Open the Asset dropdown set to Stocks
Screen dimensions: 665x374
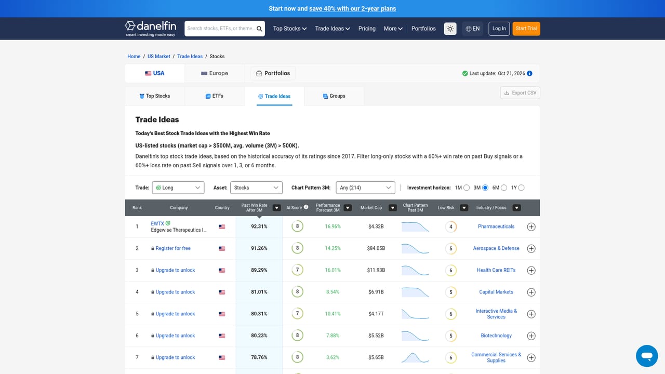(256, 188)
